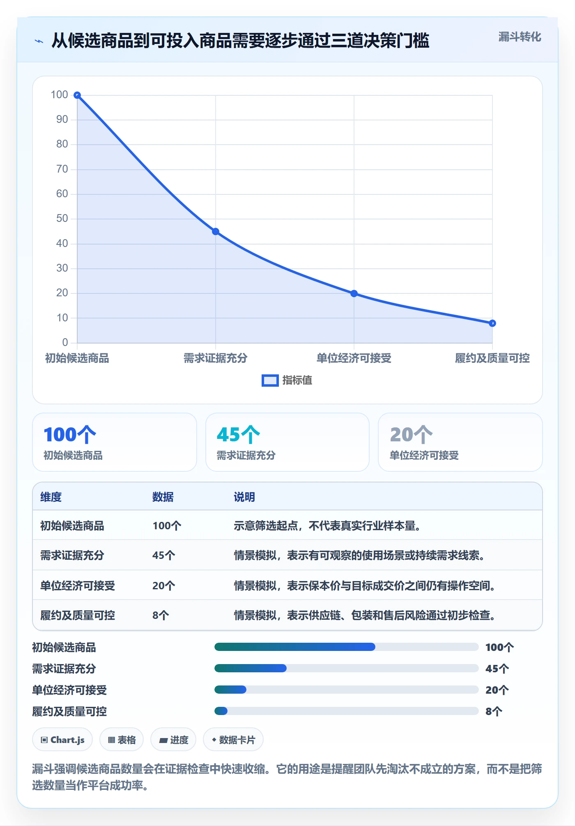Image resolution: width=575 pixels, height=826 pixels.
Task: Click the 8个 value beside the progress bar
Action: click(x=494, y=712)
